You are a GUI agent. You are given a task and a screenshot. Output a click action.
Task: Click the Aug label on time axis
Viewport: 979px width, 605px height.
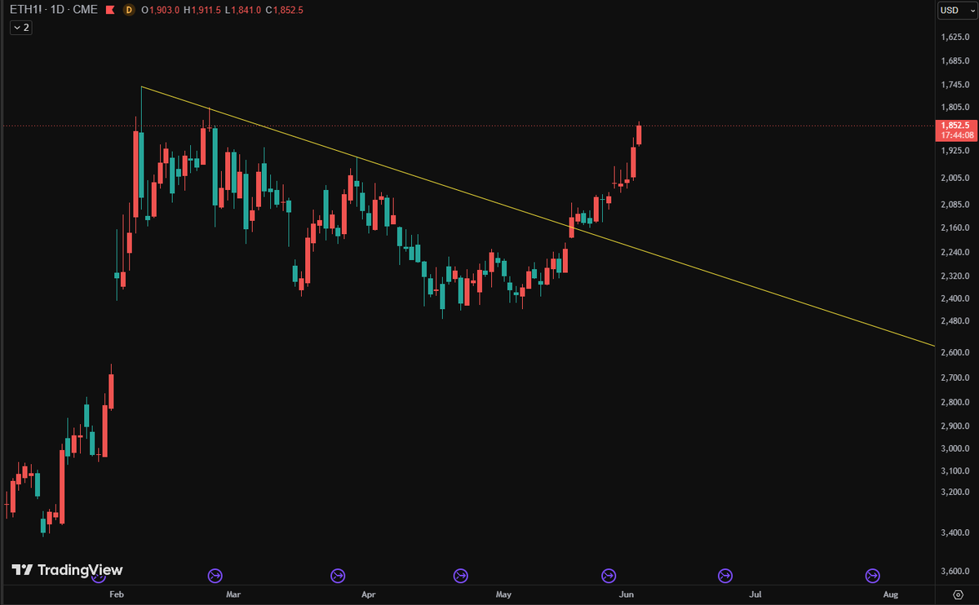click(x=891, y=595)
